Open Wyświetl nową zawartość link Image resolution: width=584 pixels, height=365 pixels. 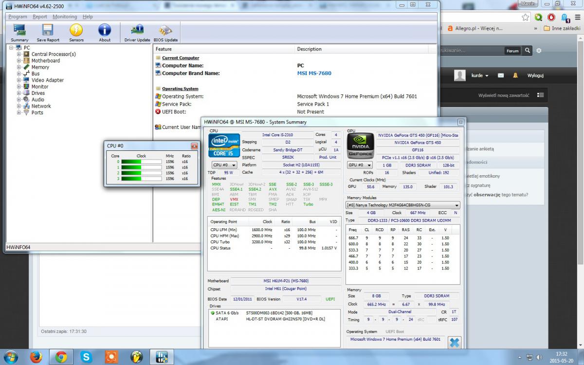504,95
